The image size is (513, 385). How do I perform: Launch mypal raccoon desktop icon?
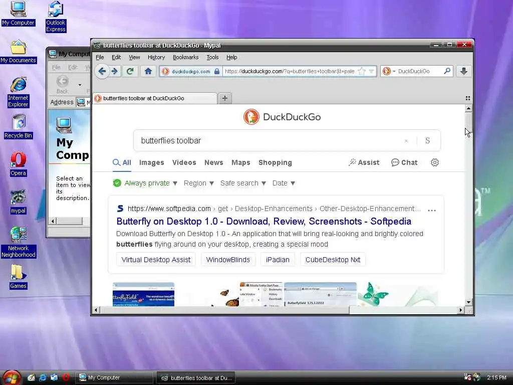[18, 202]
